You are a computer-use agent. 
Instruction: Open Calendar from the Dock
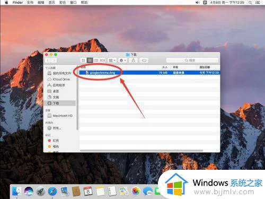tap(88, 191)
